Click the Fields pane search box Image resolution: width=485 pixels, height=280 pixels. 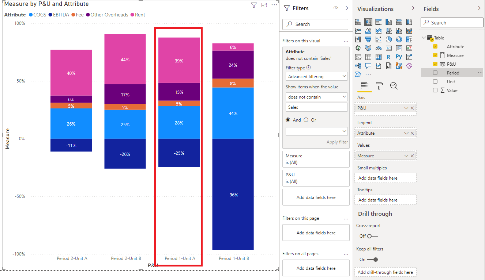tap(452, 23)
